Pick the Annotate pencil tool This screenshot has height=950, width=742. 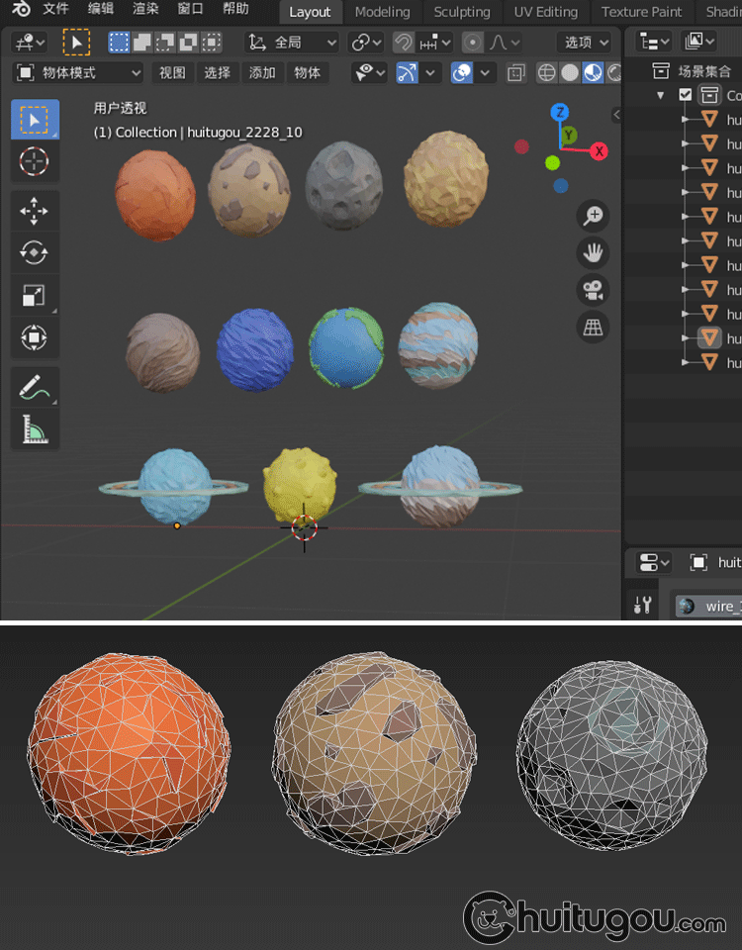(x=35, y=387)
